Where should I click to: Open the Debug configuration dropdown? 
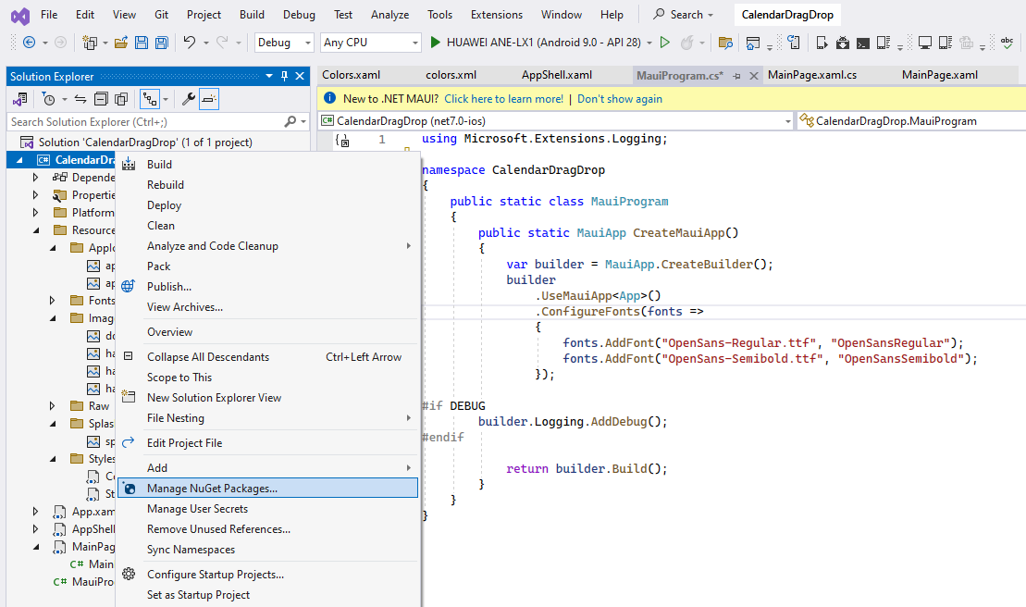click(x=284, y=43)
